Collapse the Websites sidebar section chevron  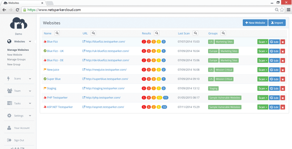(30, 42)
